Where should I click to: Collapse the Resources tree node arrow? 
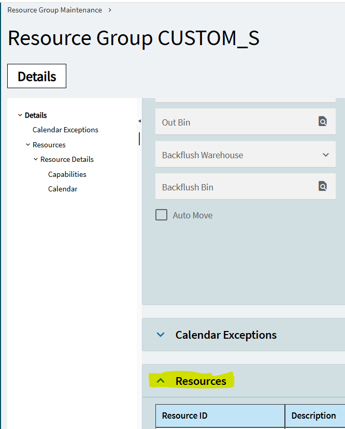(28, 145)
